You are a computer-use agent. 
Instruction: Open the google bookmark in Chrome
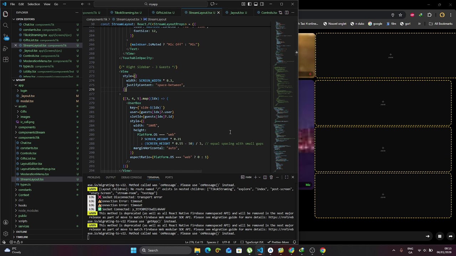click(375, 24)
